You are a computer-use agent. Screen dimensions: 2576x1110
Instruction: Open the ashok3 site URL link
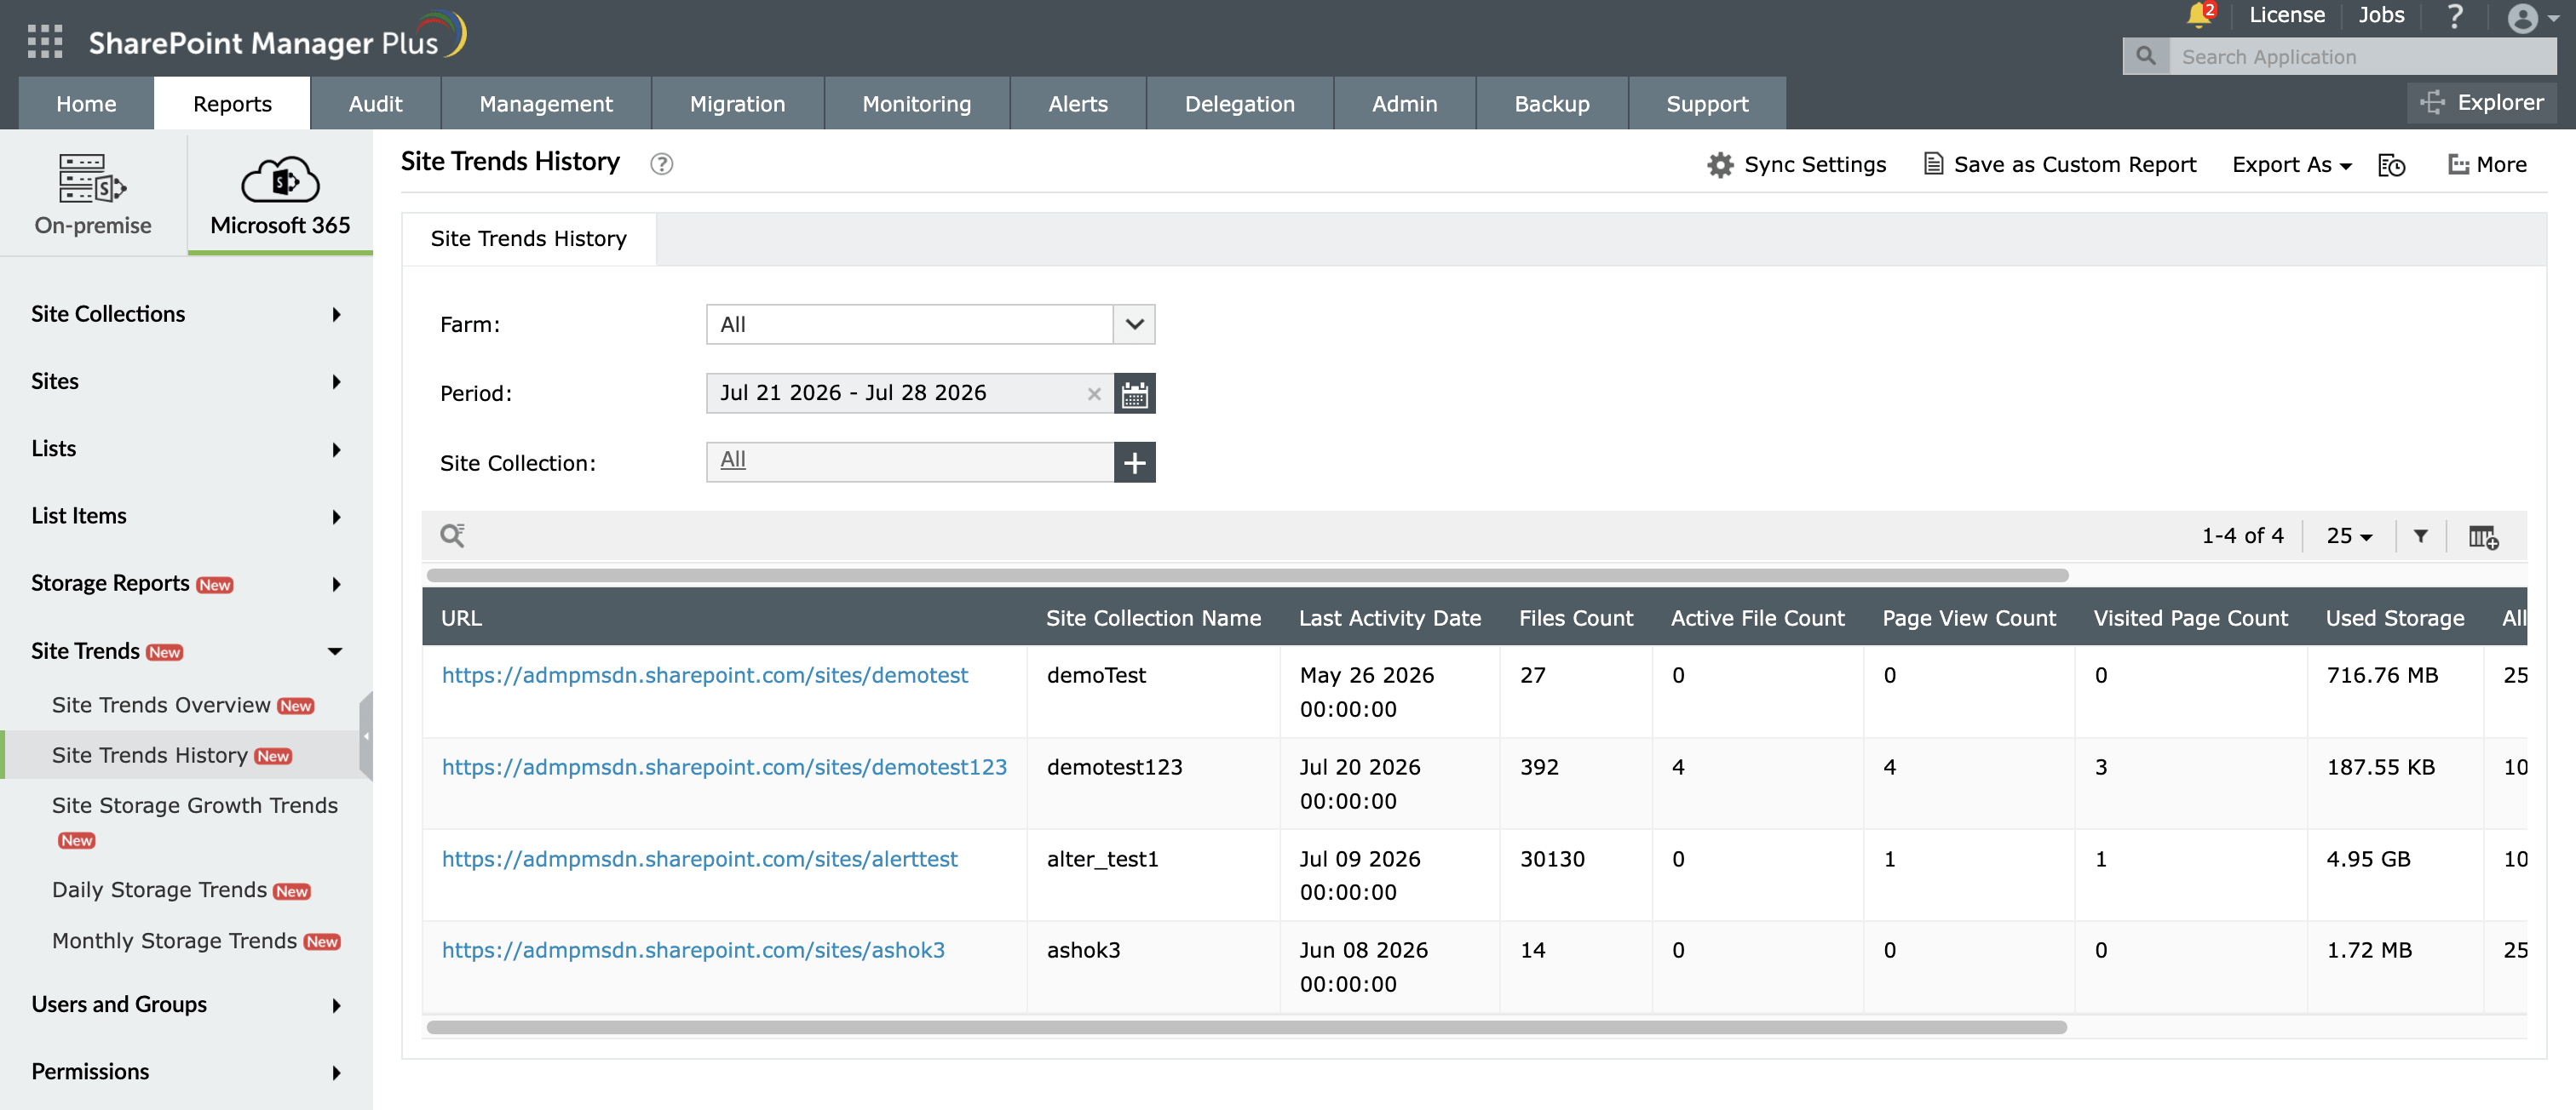coord(693,950)
